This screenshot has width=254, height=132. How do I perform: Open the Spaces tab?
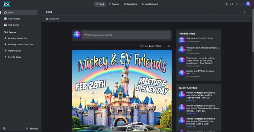point(114,4)
